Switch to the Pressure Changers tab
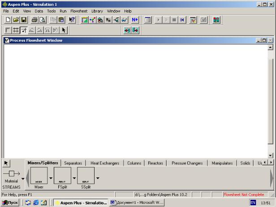Image resolution: width=276 pixels, height=207 pixels. point(187,163)
